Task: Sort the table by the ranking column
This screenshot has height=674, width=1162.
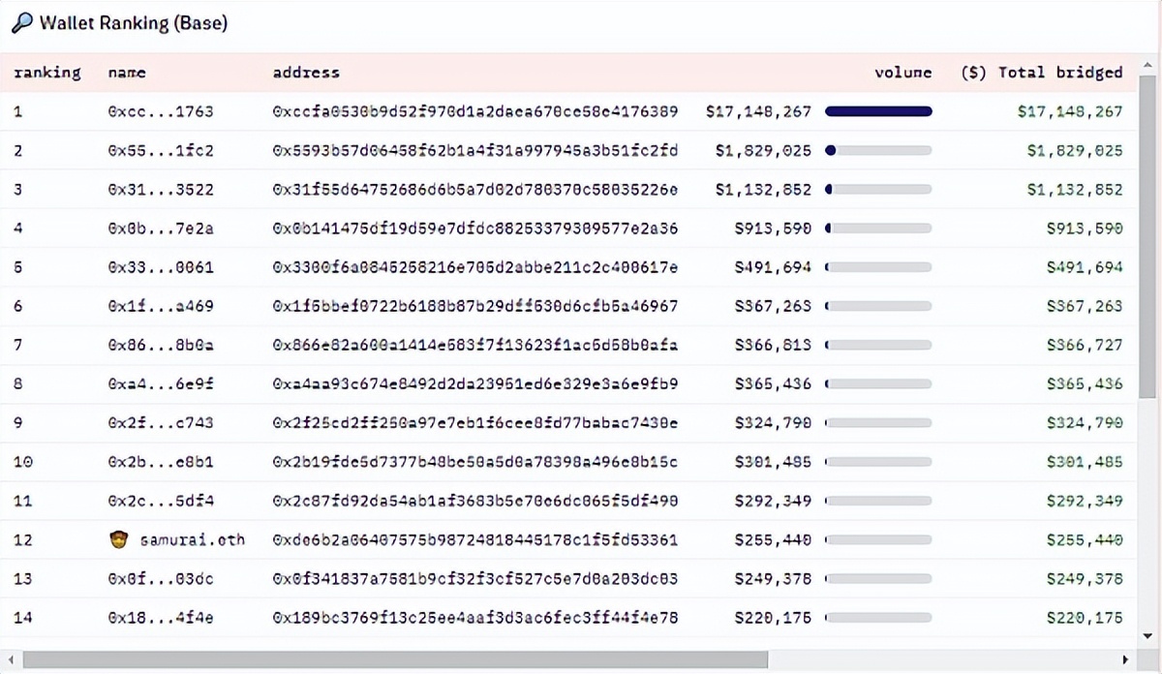Action: tap(46, 72)
